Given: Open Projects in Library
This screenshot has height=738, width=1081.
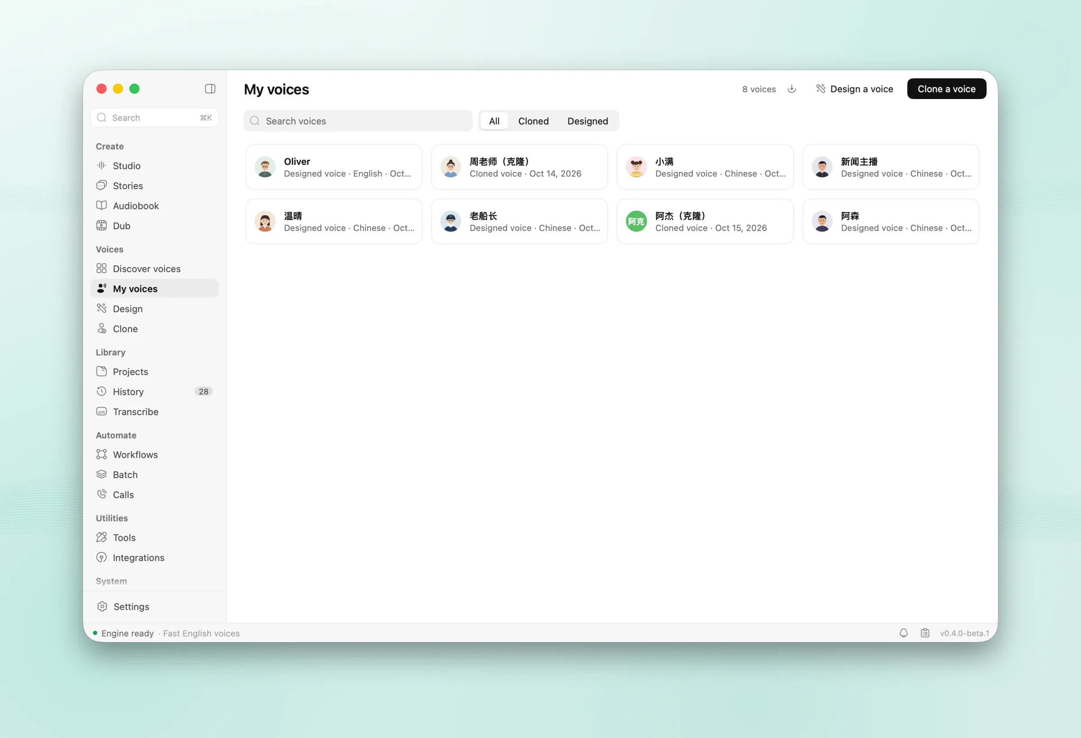Looking at the screenshot, I should (154, 372).
